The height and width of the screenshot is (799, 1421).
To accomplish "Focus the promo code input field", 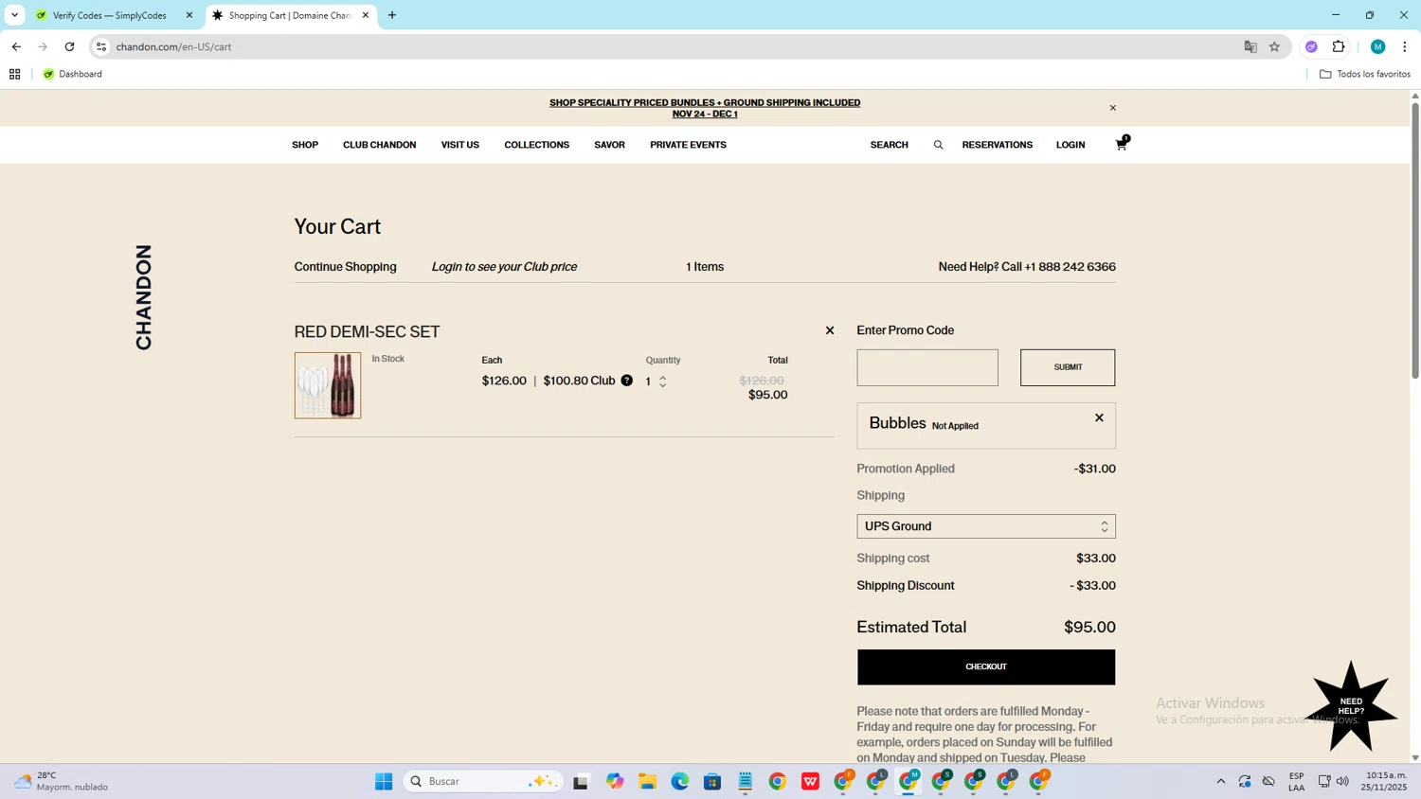I will point(927,367).
